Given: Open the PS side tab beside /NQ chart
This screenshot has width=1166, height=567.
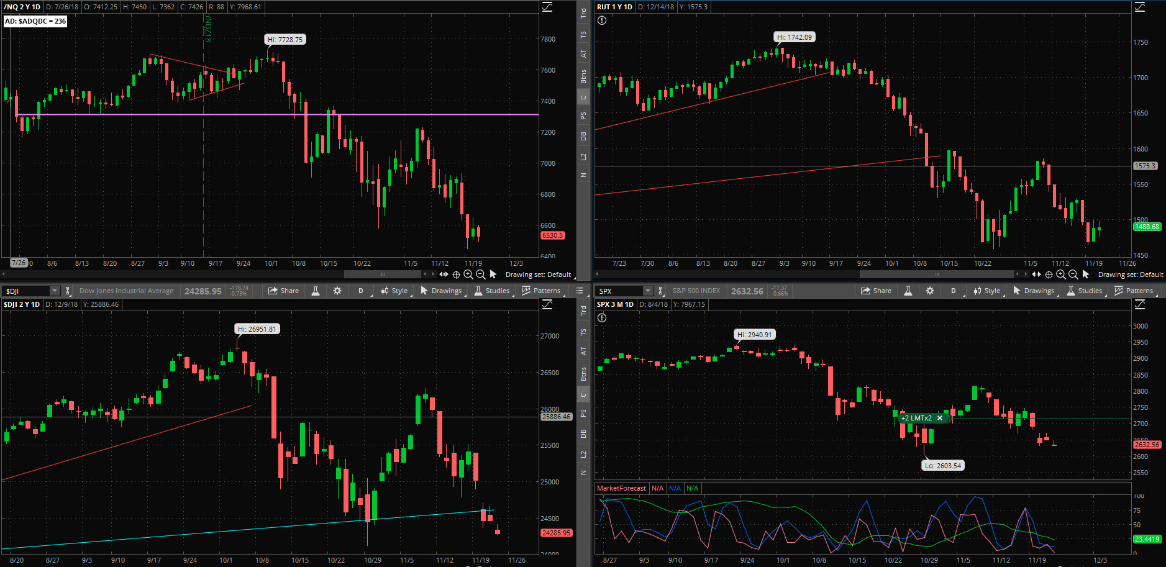Looking at the screenshot, I should tap(583, 116).
